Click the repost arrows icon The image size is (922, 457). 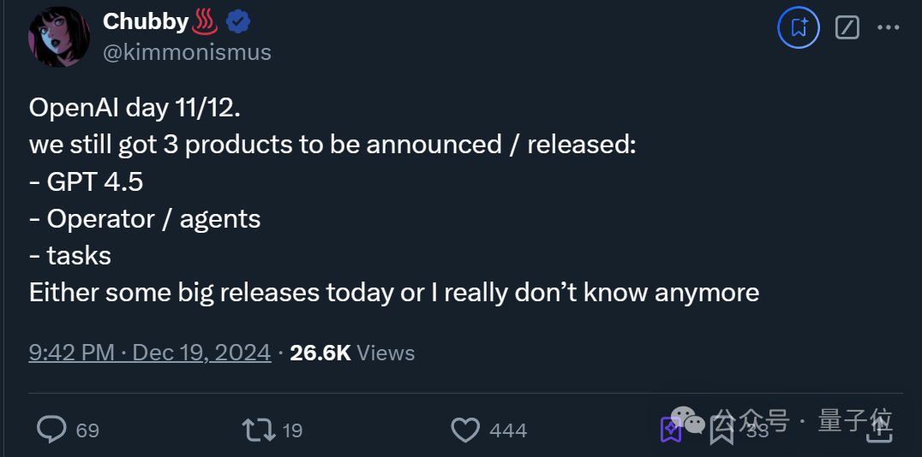[x=260, y=430]
